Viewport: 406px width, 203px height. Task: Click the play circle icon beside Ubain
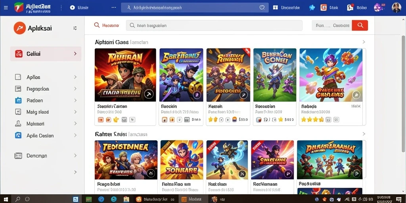[72, 8]
